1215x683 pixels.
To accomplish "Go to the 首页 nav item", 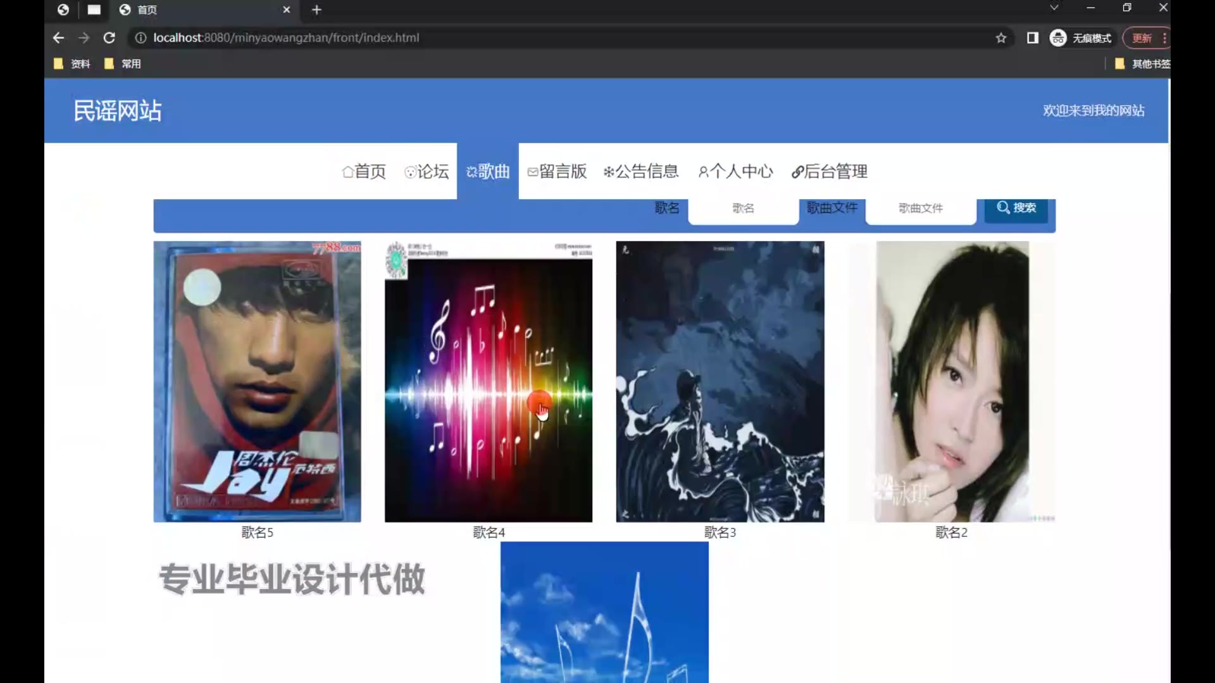I will pyautogui.click(x=364, y=171).
